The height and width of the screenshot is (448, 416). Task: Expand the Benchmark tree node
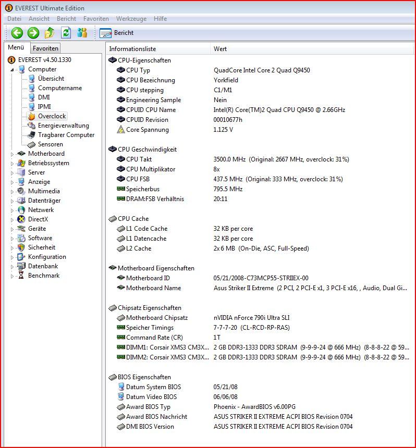point(12,276)
